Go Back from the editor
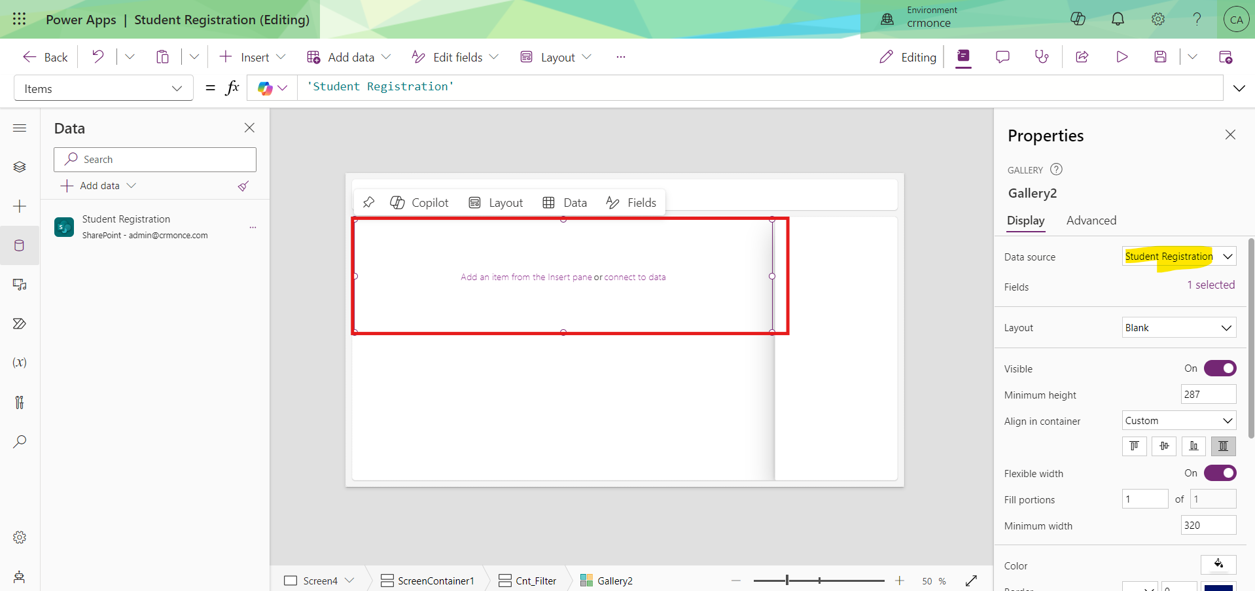Image resolution: width=1255 pixels, height=591 pixels. (45, 57)
